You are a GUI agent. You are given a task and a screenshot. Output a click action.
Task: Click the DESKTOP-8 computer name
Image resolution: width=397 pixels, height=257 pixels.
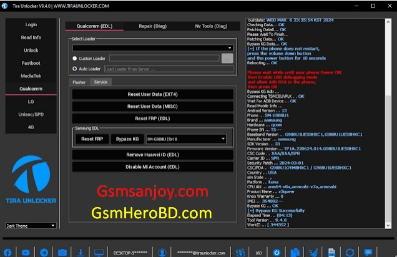[130, 253]
